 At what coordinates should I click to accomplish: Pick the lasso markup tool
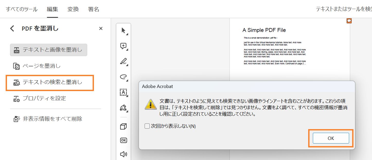tap(123, 77)
